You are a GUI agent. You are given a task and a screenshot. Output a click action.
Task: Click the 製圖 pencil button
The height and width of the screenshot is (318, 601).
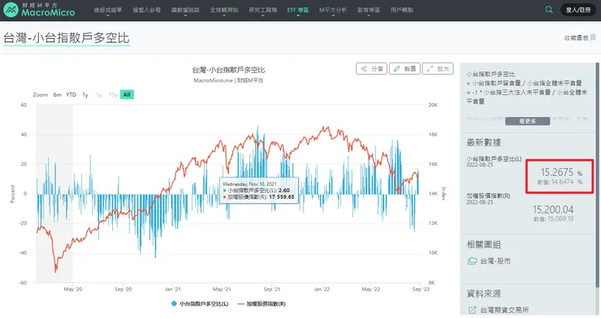[x=404, y=69]
